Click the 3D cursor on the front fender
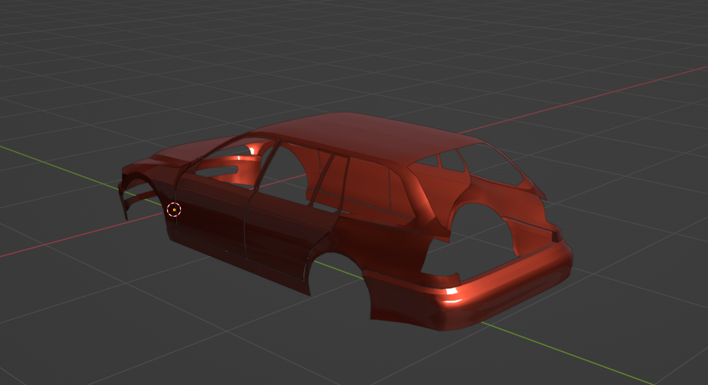708x385 pixels. [174, 210]
